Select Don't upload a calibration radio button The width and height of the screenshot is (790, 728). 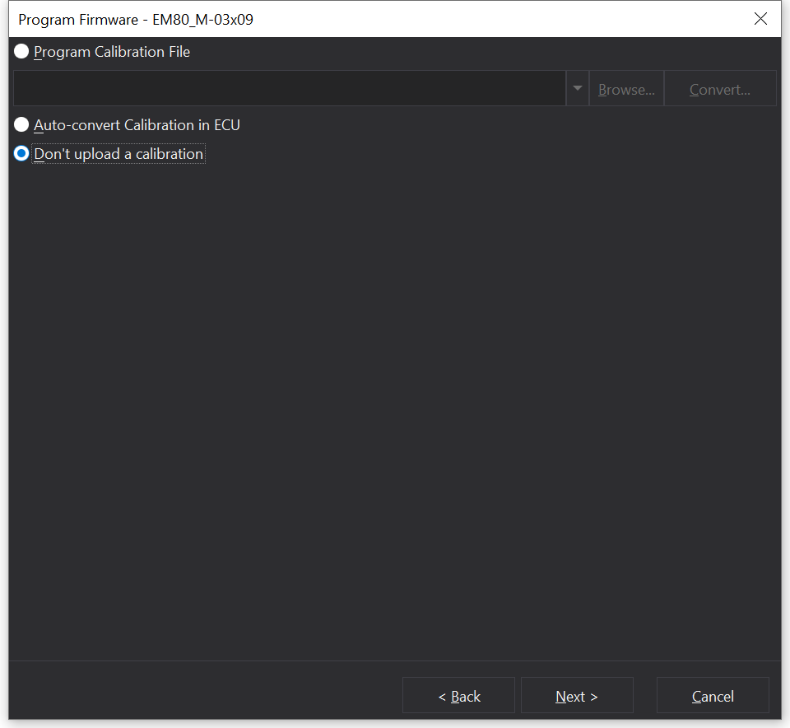click(x=21, y=154)
